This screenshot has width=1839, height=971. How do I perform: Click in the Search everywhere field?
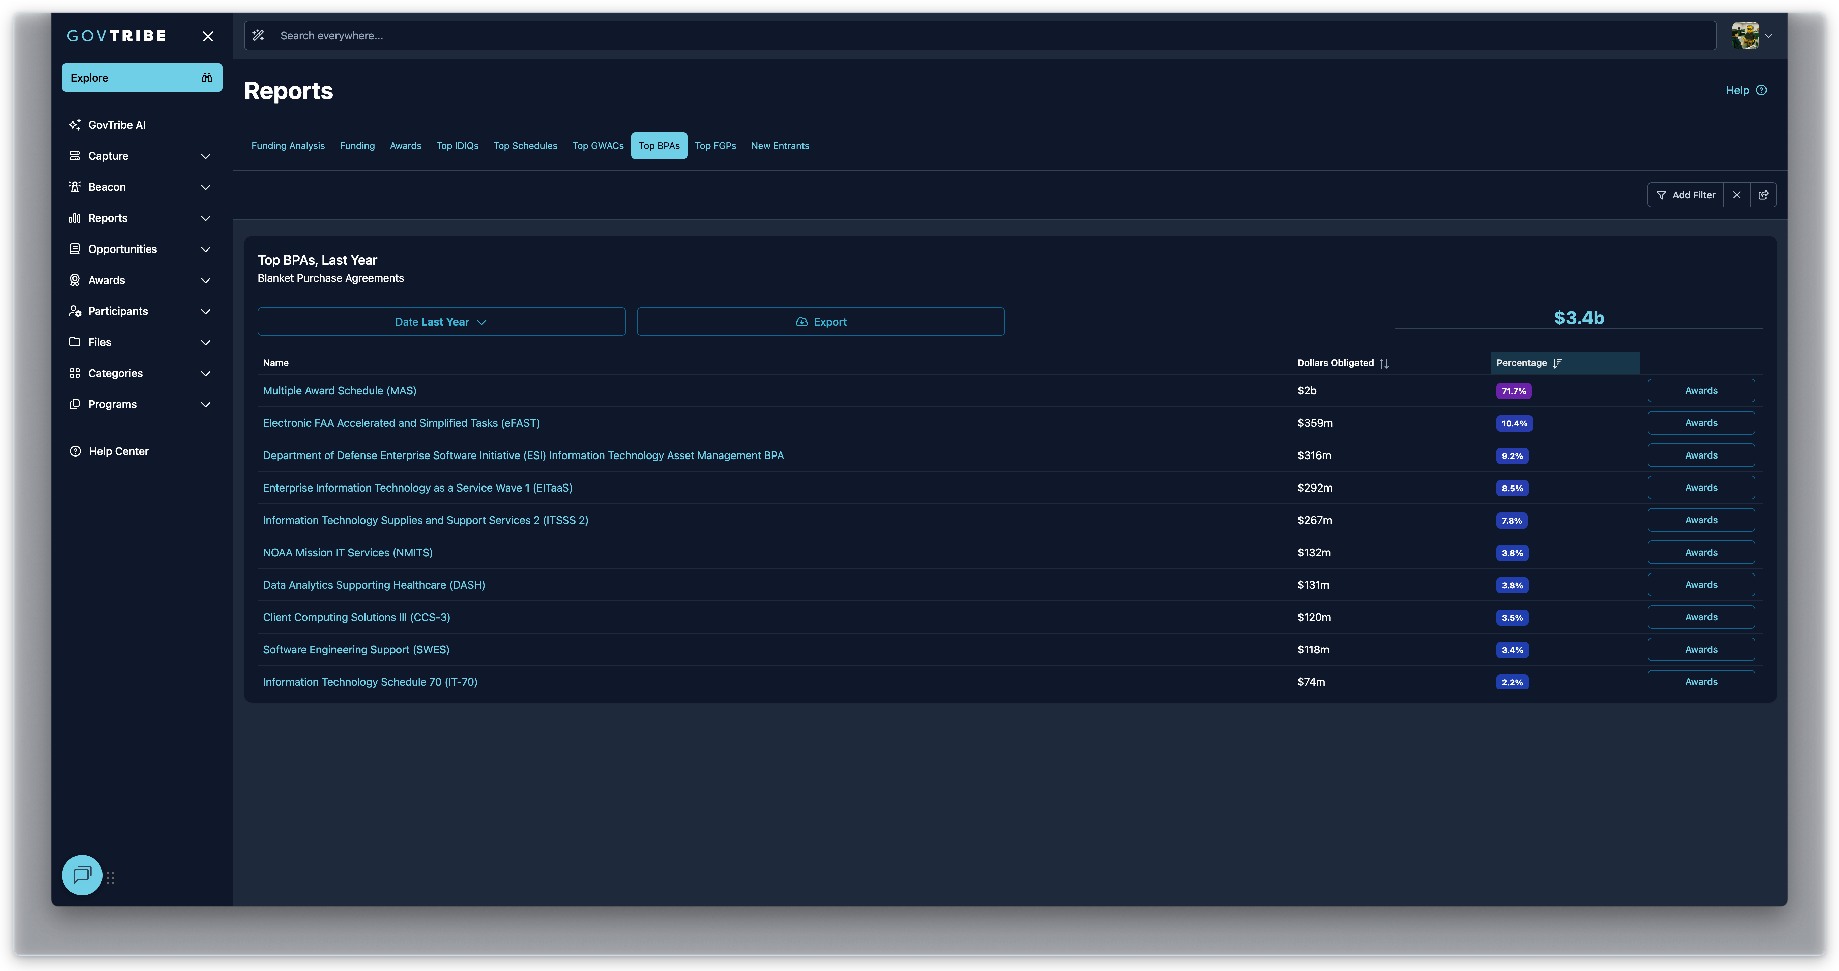994,36
